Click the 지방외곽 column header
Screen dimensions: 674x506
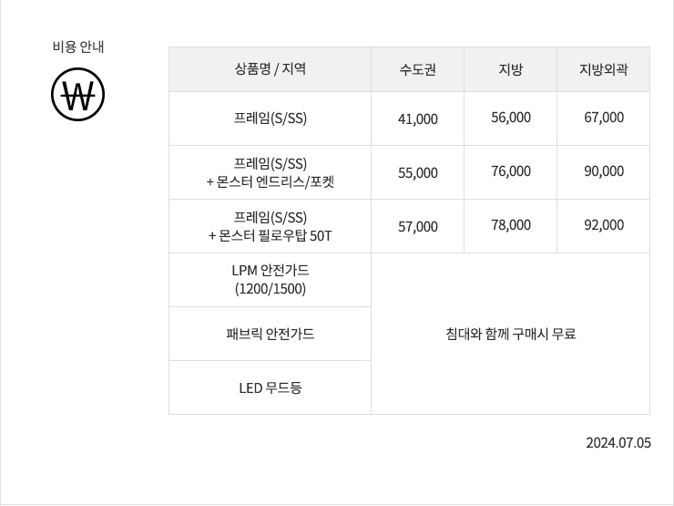point(604,69)
